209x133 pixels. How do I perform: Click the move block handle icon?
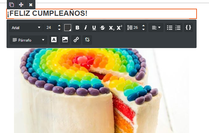point(21,5)
